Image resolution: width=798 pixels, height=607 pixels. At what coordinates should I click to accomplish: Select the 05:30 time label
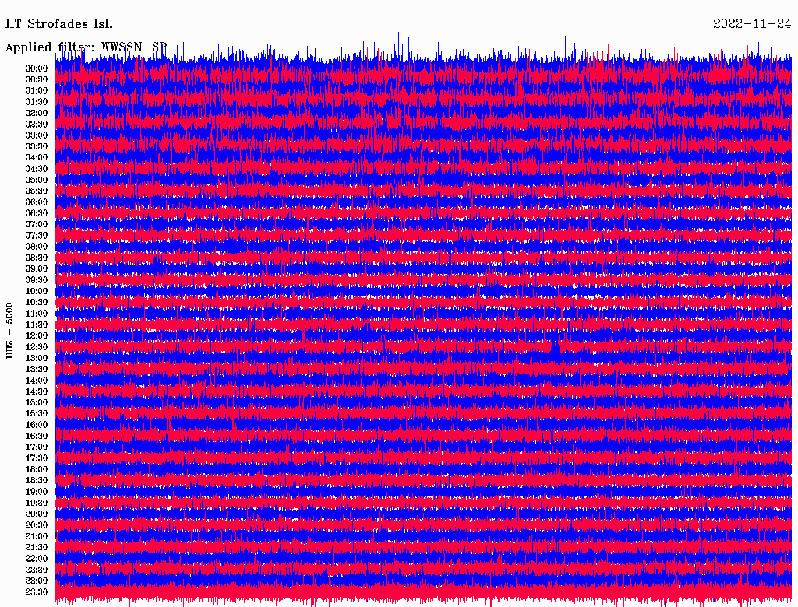click(x=37, y=191)
